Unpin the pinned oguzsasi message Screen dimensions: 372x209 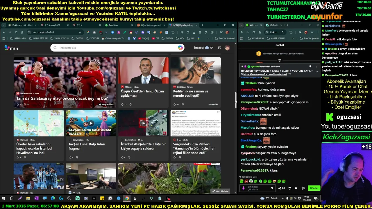[310, 66]
